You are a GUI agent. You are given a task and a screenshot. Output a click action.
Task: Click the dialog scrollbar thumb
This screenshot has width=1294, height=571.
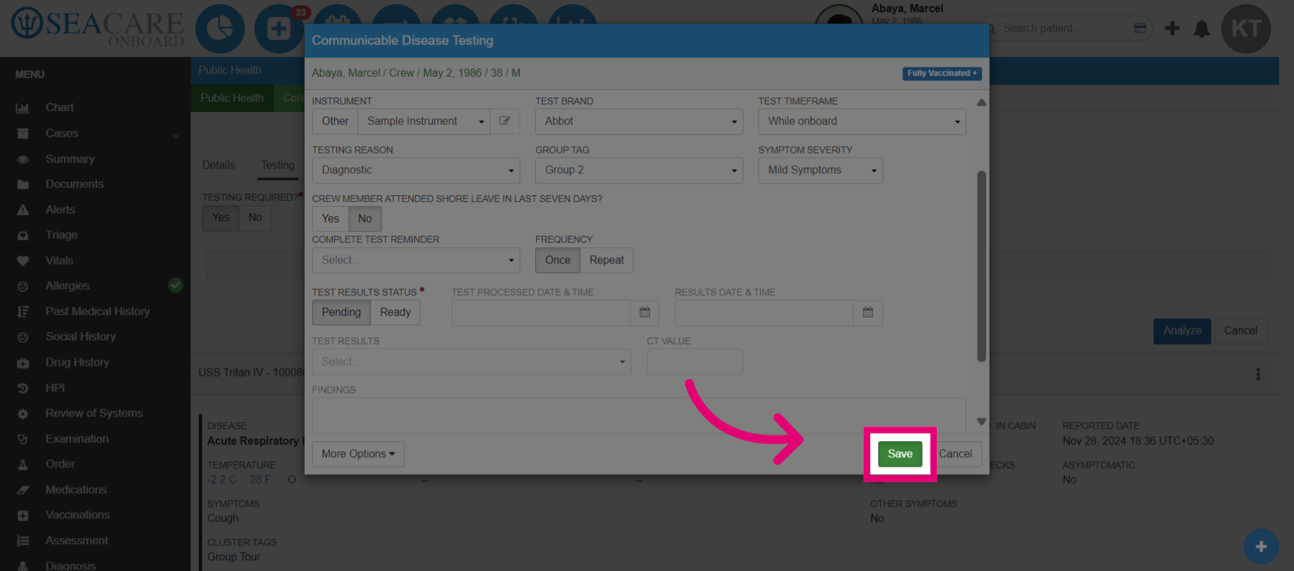click(981, 266)
